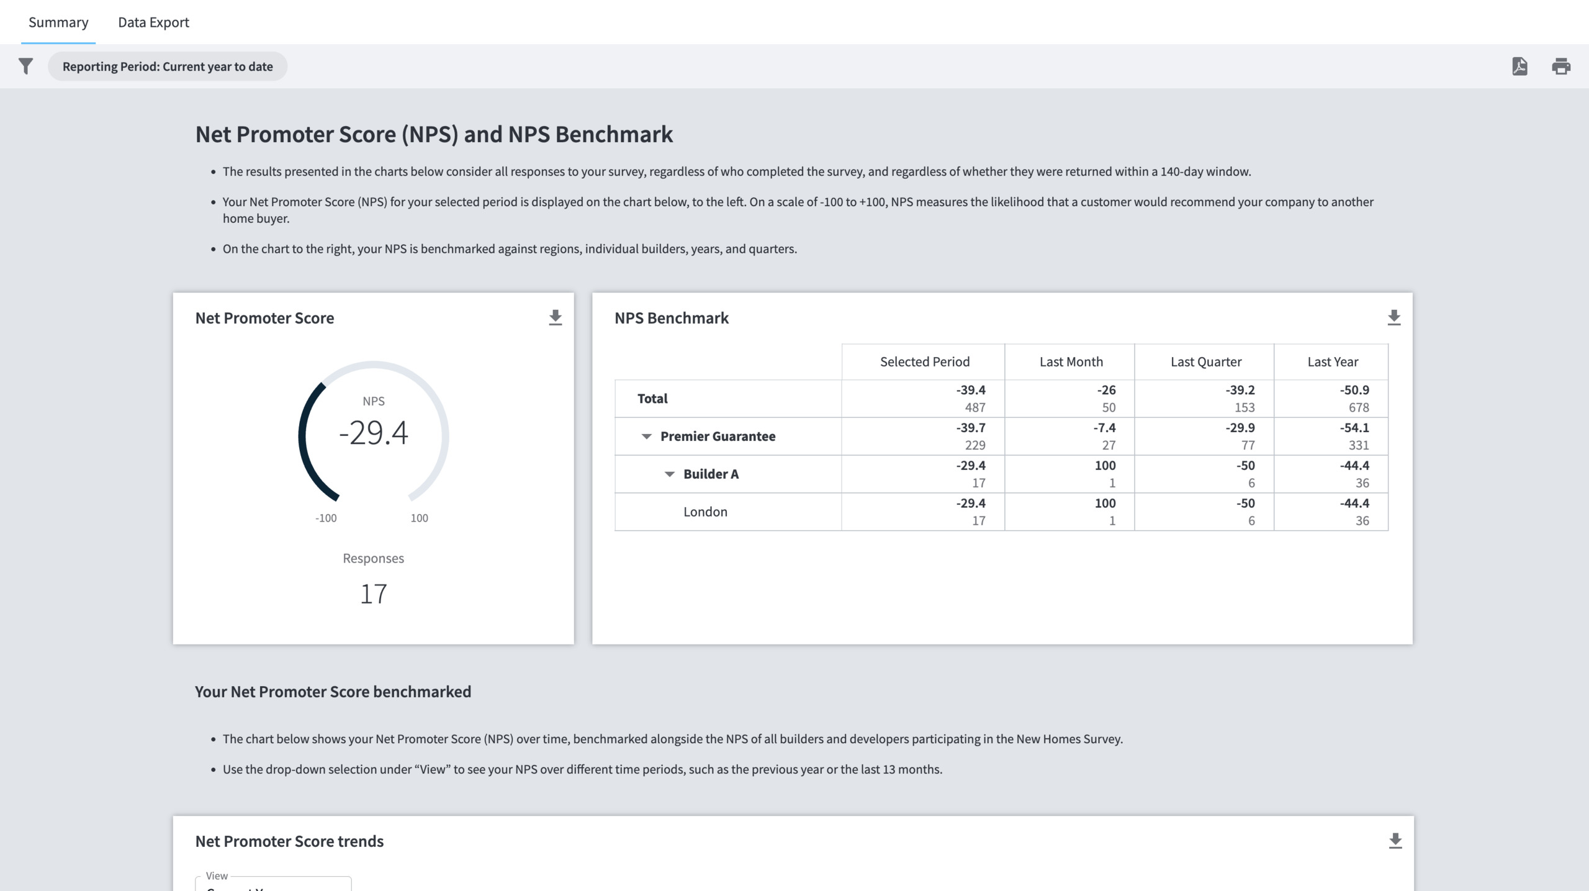
Task: Click the Responses count 17
Action: [x=373, y=594]
